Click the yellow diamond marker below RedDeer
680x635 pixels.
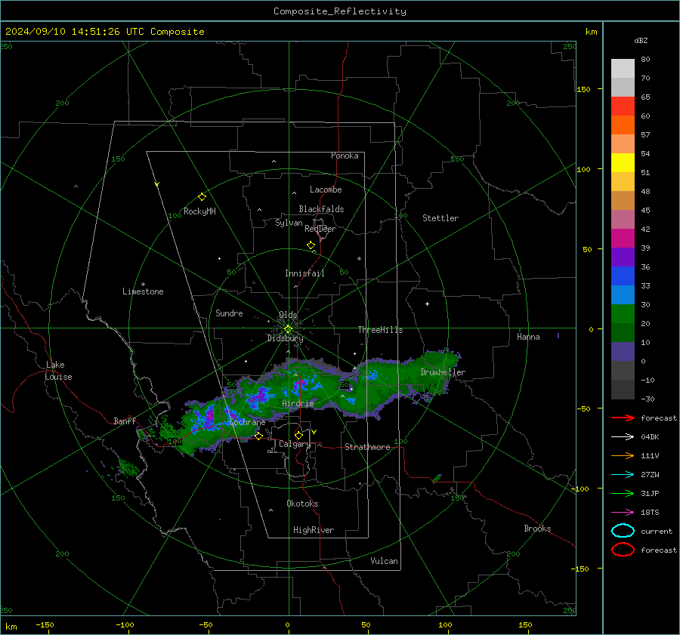tap(311, 245)
